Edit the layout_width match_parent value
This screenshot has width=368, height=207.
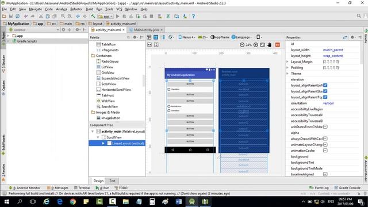(333, 50)
